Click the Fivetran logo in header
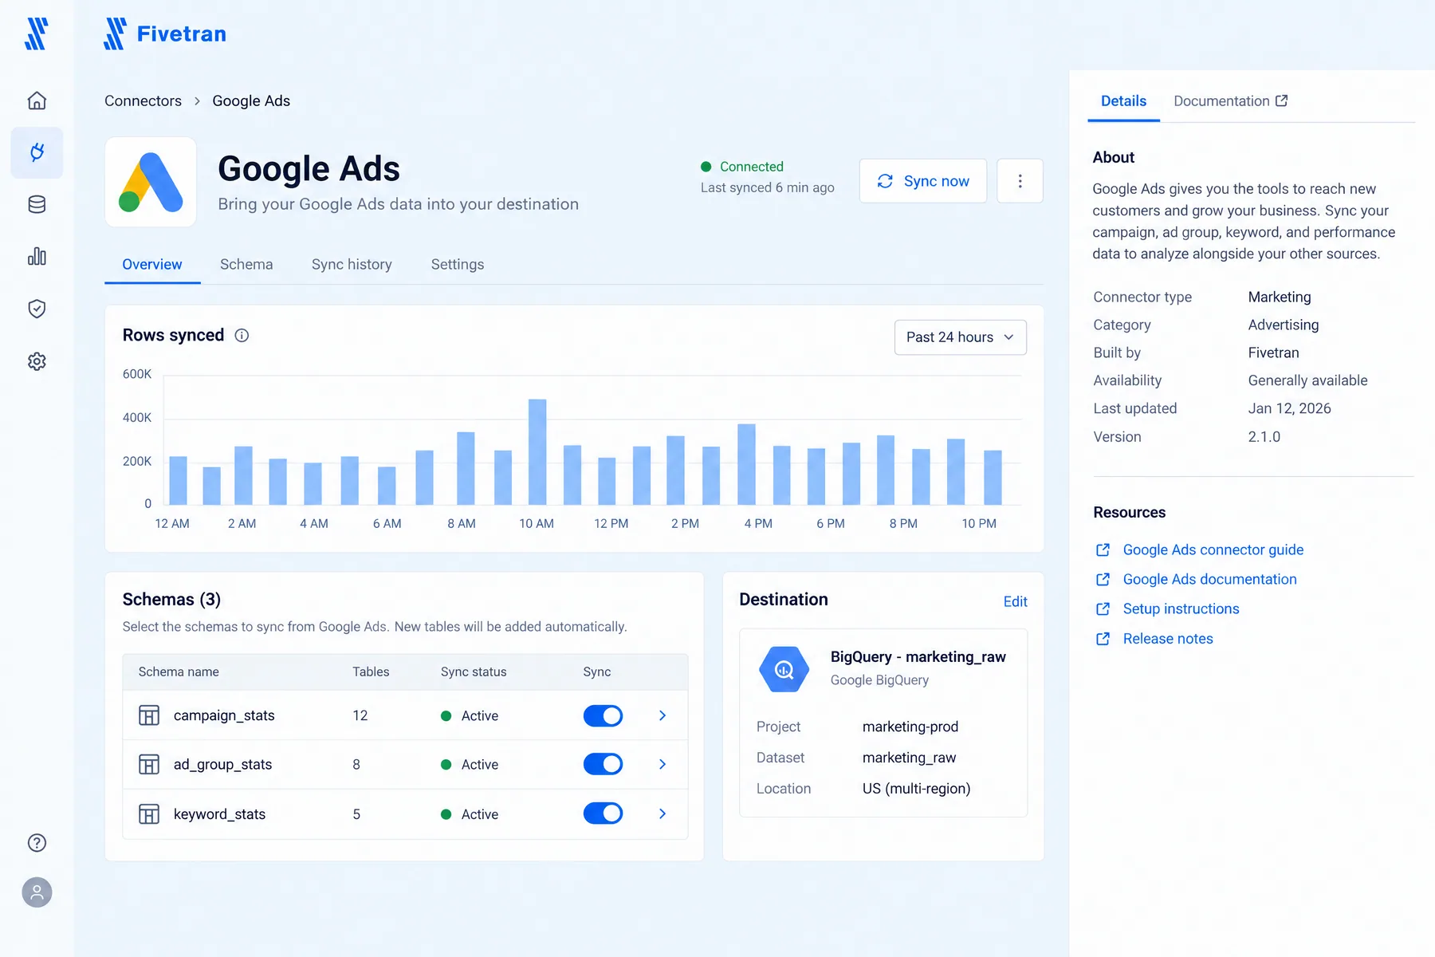The image size is (1435, 957). pos(165,33)
